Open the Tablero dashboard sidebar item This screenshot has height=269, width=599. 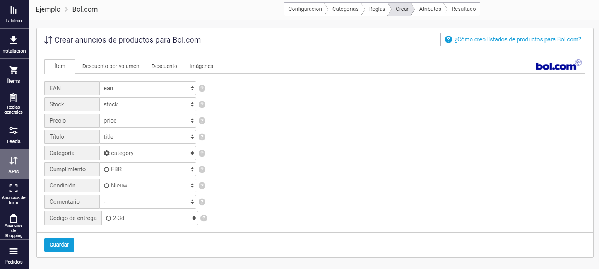[x=14, y=14]
